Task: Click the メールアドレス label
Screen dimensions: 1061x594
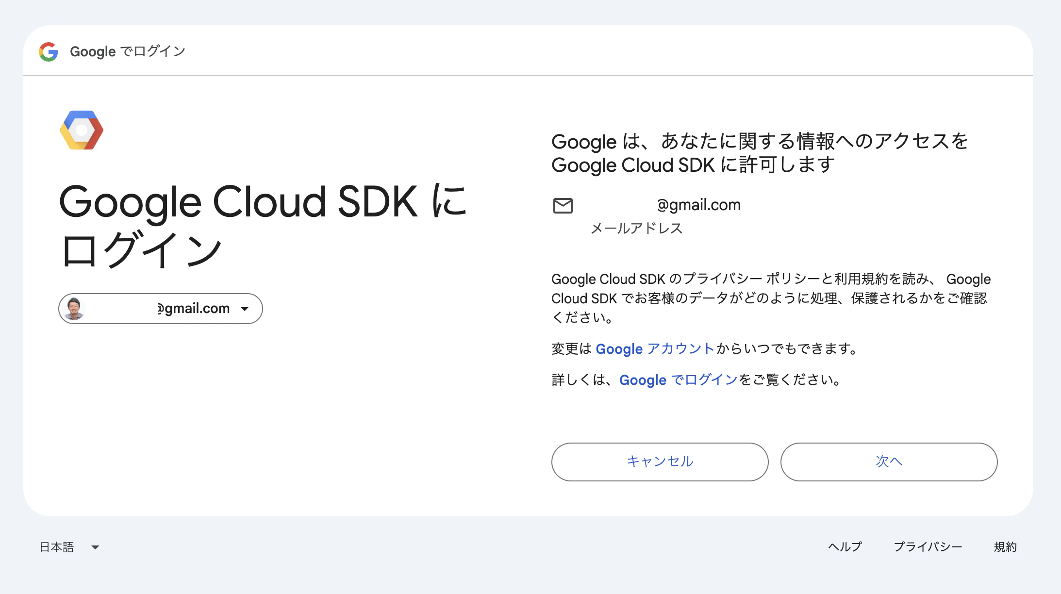Action: pyautogui.click(x=636, y=228)
